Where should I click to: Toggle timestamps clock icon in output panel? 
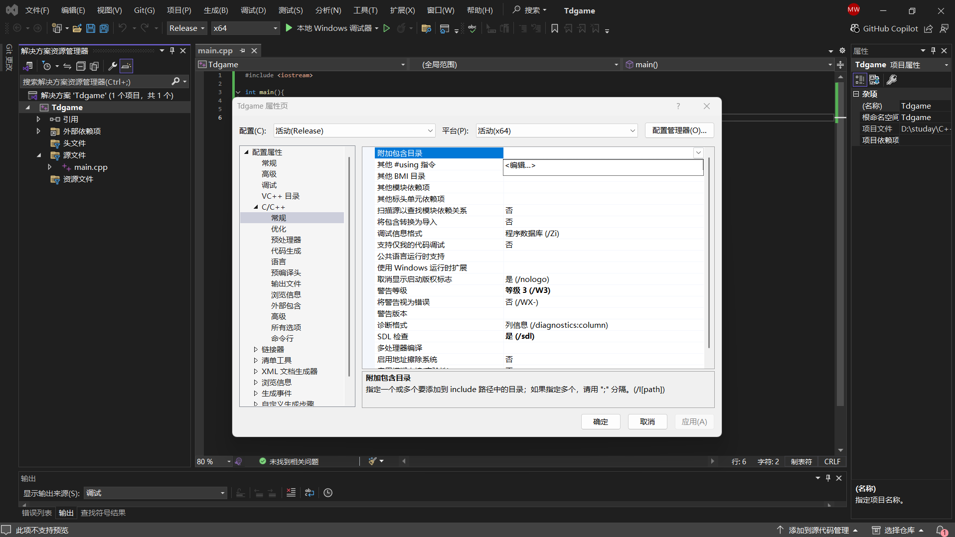[328, 493]
